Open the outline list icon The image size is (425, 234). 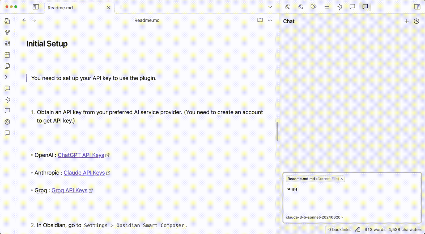point(326,7)
